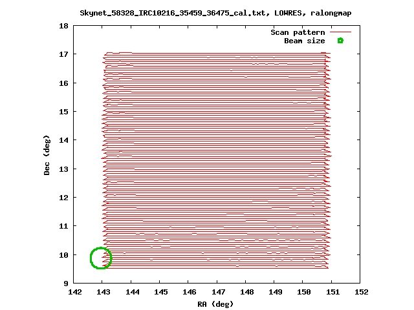Click the RA axis tick label 147

219,292
